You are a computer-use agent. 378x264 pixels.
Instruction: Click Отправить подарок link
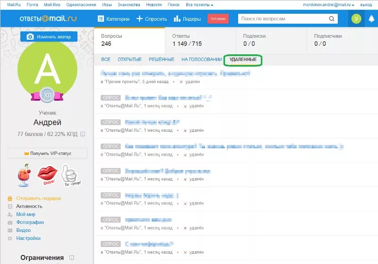[x=39, y=198]
